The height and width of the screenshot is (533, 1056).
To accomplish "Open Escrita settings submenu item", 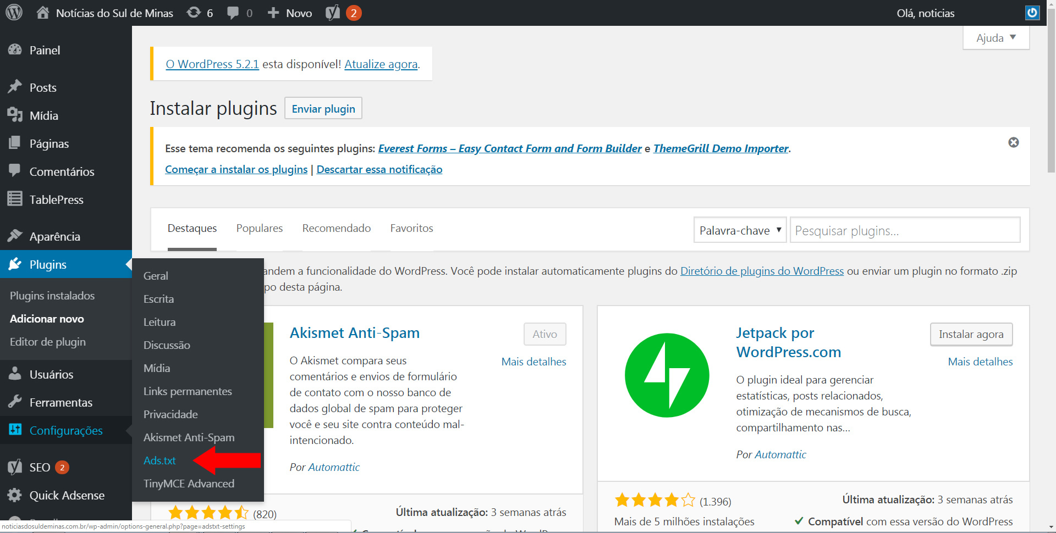I will click(x=158, y=299).
